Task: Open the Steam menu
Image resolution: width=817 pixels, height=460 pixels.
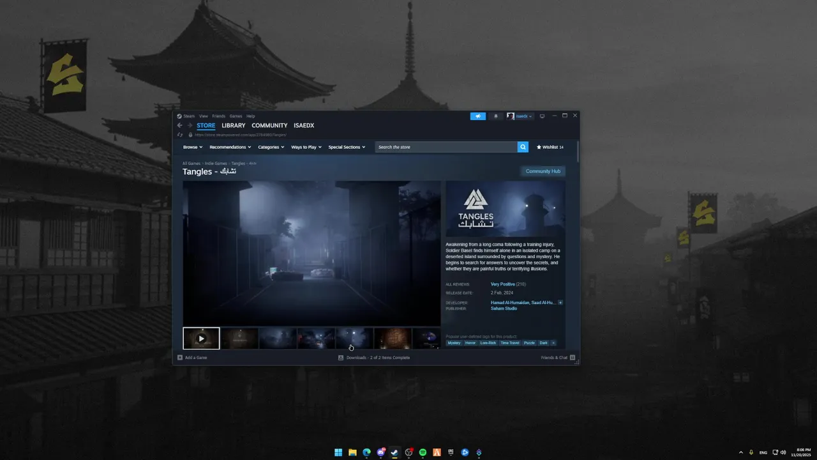Action: pyautogui.click(x=189, y=116)
